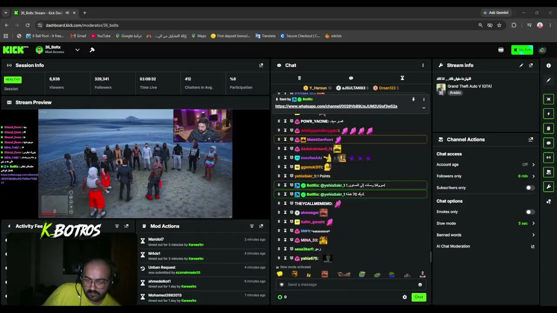Toggle Emotes only switch

530,212
